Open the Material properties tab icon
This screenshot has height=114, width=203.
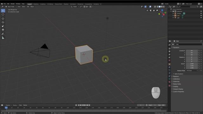click(x=169, y=82)
